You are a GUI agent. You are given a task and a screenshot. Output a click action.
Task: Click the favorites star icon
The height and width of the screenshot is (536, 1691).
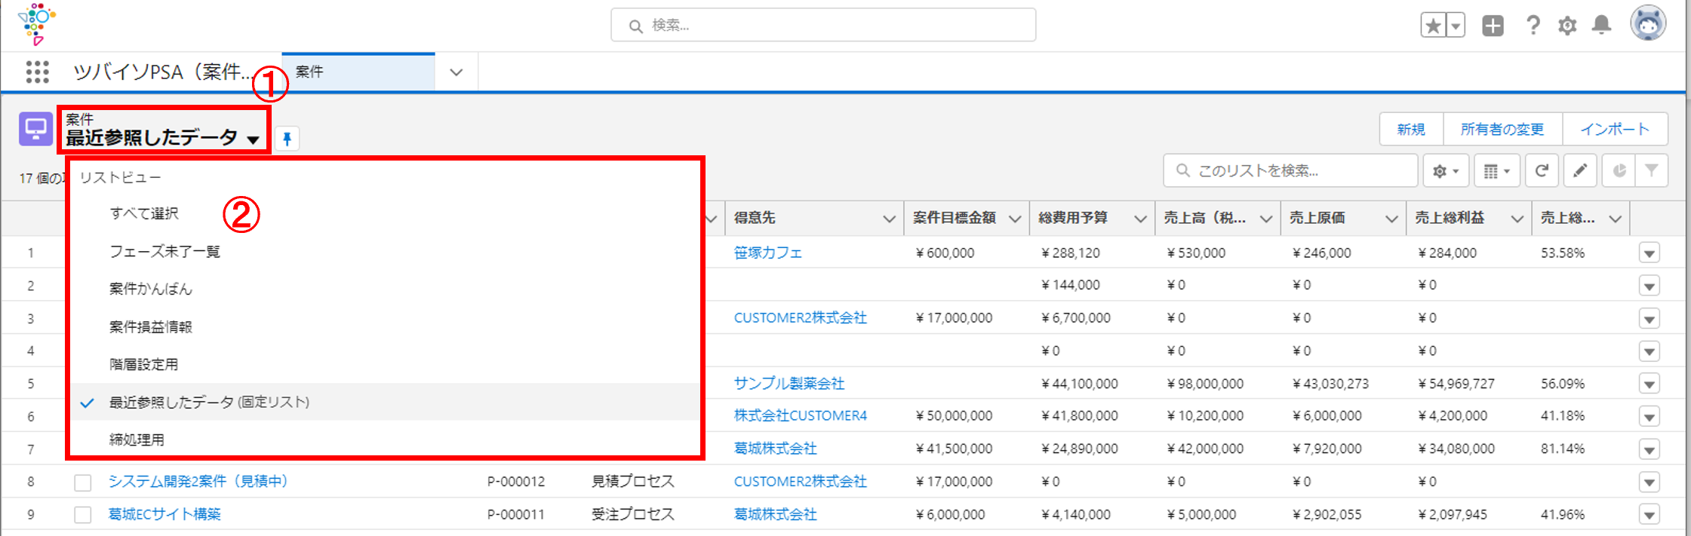pyautogui.click(x=1432, y=26)
